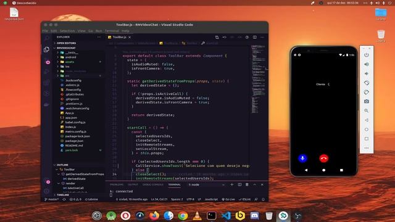Tap Android back navigation on phone screen
Screen dimensions: 395x222
pyautogui.click(x=306, y=170)
